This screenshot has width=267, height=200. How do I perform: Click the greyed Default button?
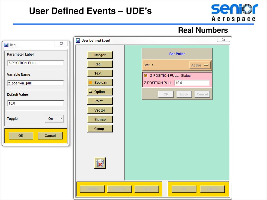click(92, 189)
